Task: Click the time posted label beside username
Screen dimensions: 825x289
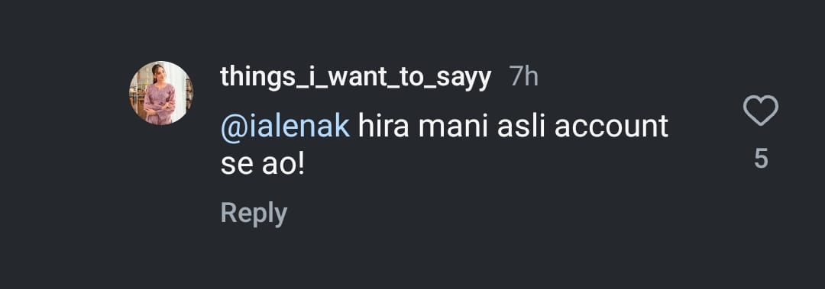Action: (x=524, y=78)
